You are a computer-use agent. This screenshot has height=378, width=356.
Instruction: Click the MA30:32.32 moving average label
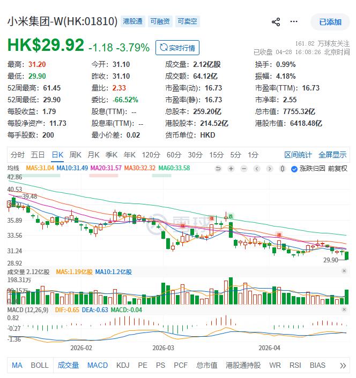(x=140, y=168)
